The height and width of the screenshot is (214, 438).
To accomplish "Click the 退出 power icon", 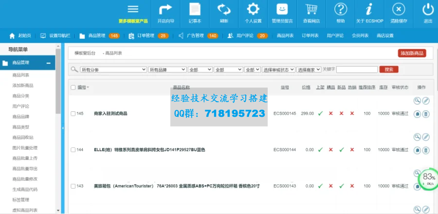I will 428,9.
